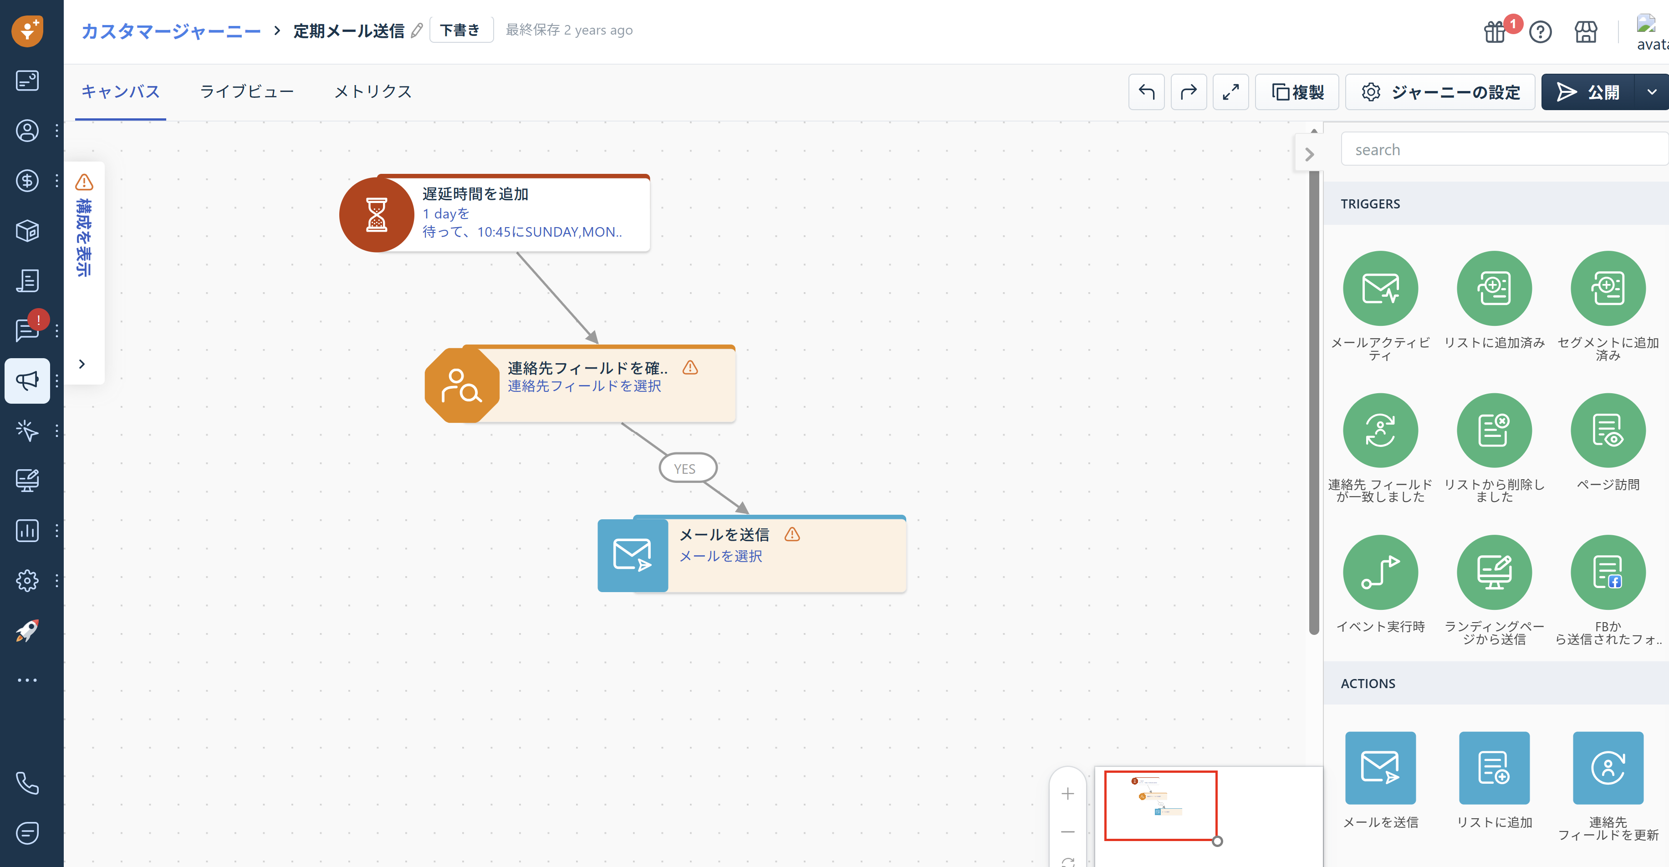Open deals submenu dots in sidebar
Image resolution: width=1669 pixels, height=867 pixels.
pyautogui.click(x=57, y=181)
